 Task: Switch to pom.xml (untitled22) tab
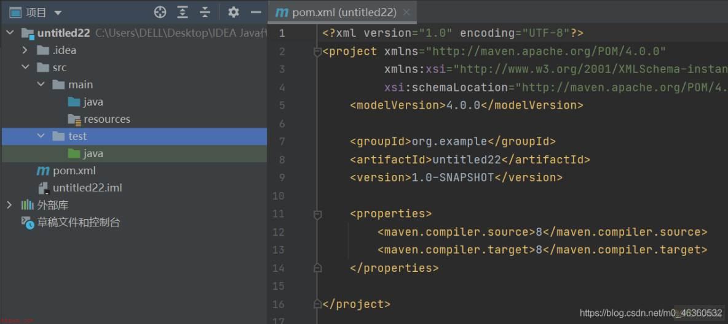click(x=342, y=12)
